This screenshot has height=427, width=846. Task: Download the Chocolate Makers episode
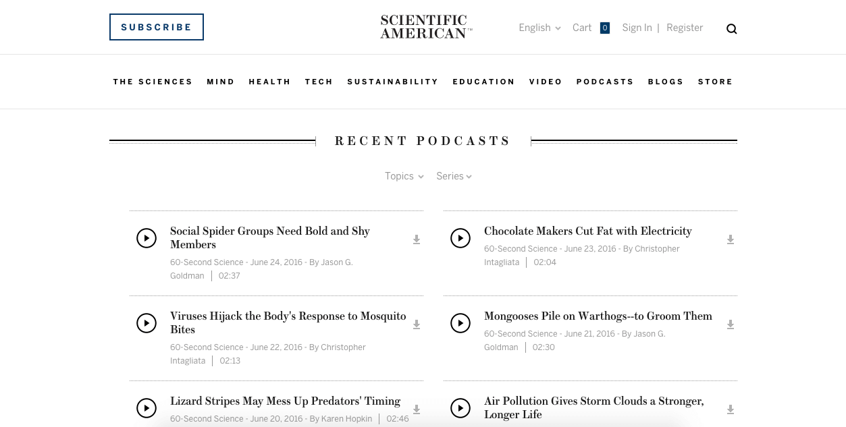click(x=731, y=239)
